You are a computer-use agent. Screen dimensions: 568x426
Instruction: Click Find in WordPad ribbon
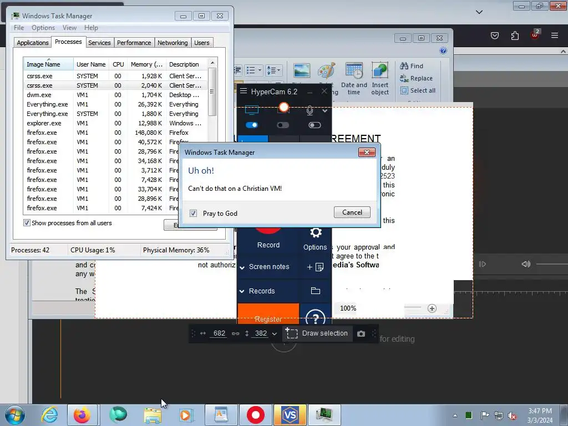(412, 66)
